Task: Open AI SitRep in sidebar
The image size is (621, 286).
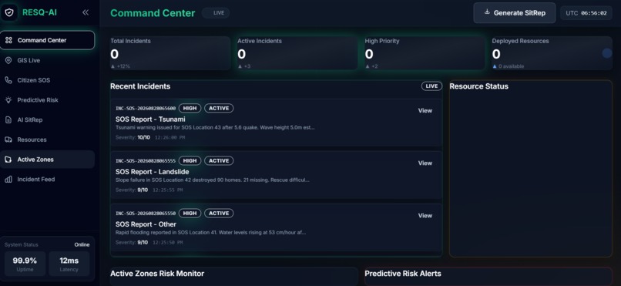Action: tap(48, 119)
